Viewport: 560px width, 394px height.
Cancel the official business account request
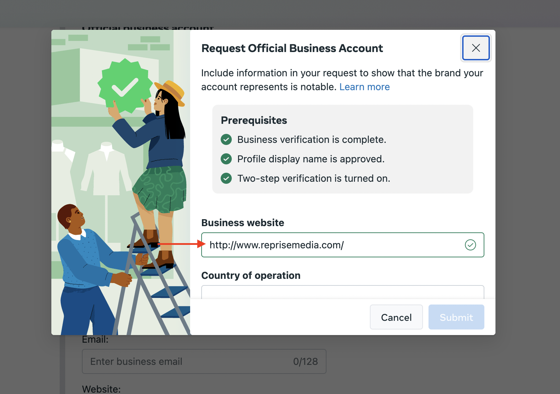396,317
